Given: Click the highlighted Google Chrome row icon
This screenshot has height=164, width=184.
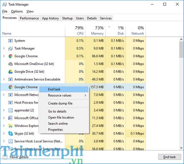Looking at the screenshot, I should (11, 87).
